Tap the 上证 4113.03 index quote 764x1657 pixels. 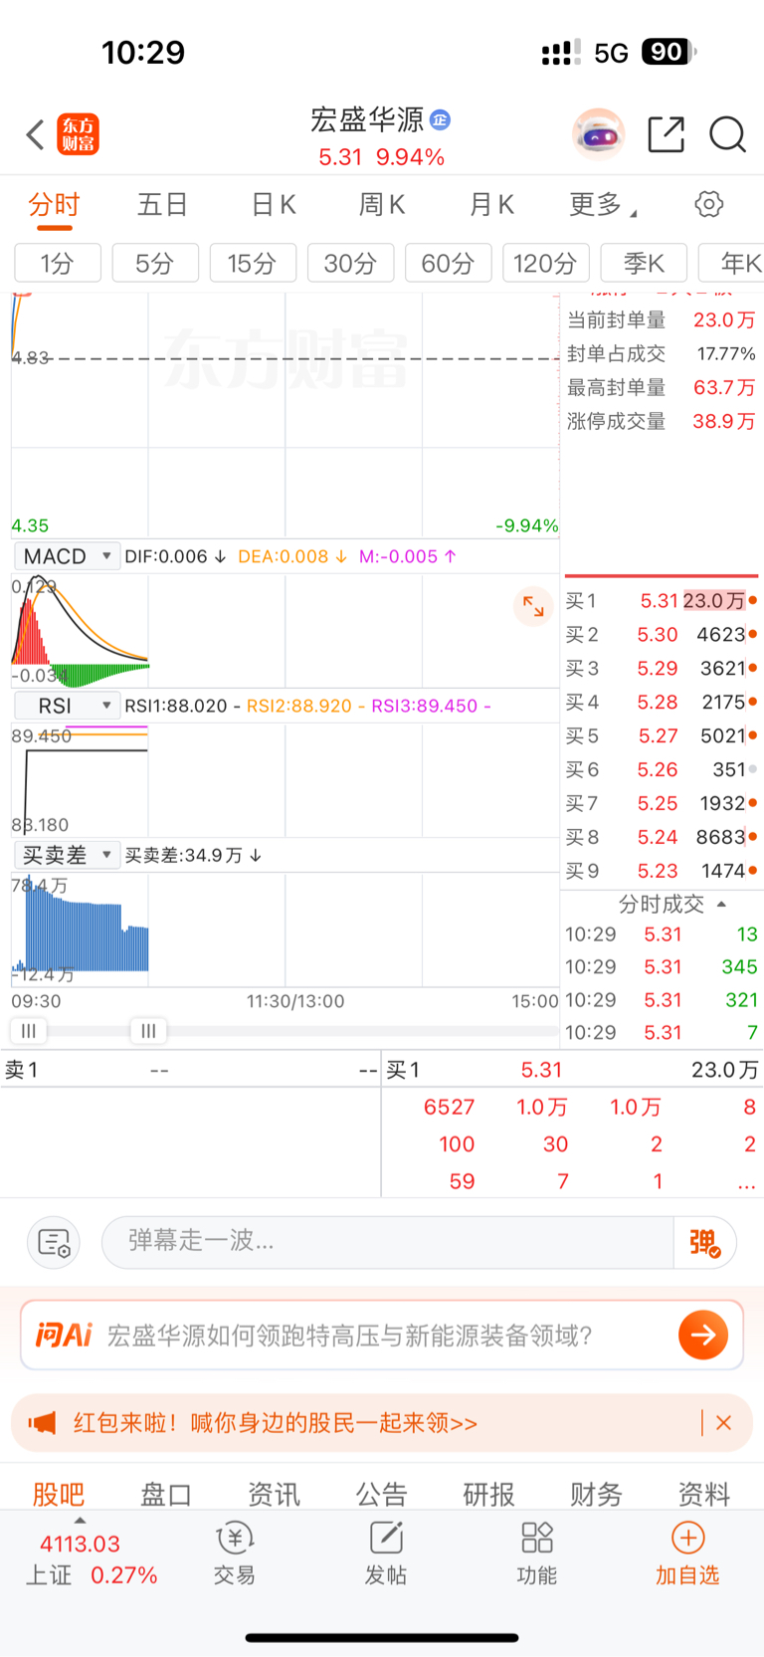point(92,1559)
